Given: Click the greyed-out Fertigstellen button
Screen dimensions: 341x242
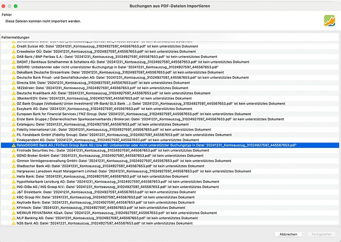Looking at the screenshot, I should (x=321, y=235).
